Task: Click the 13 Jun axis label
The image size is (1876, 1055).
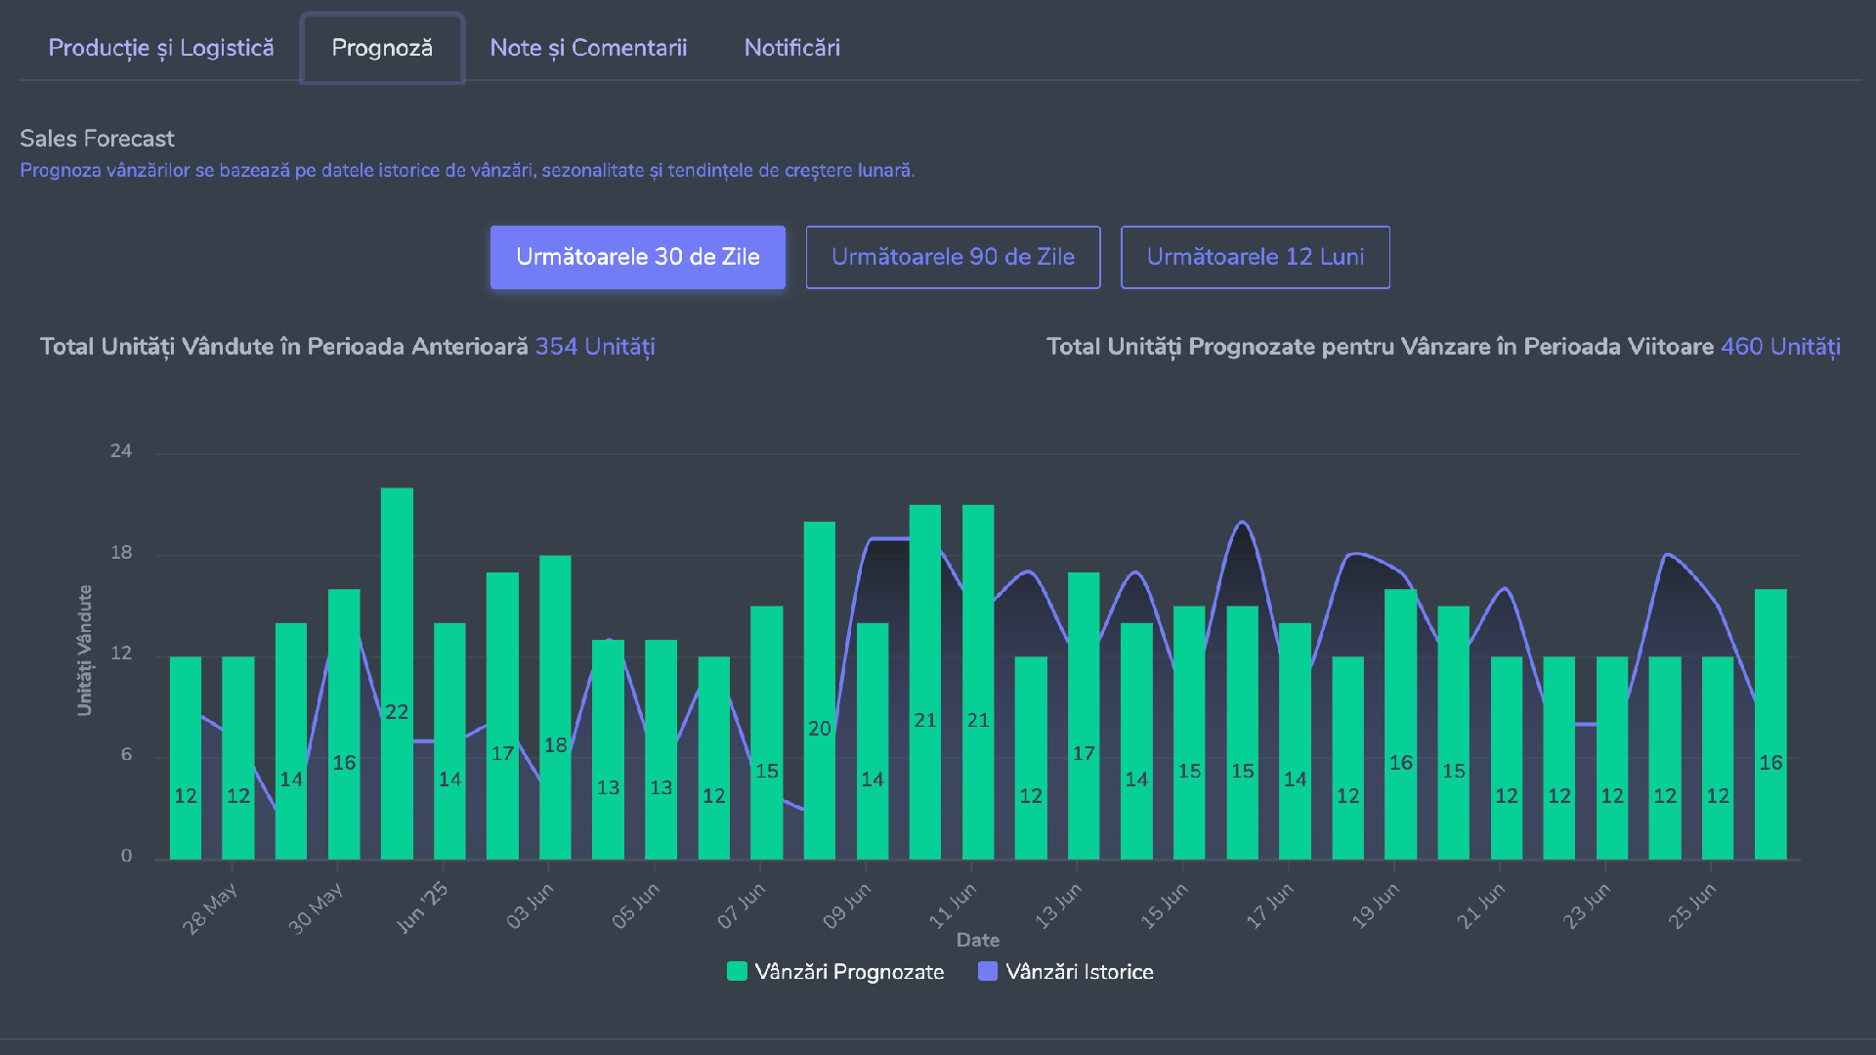Action: click(x=1059, y=906)
